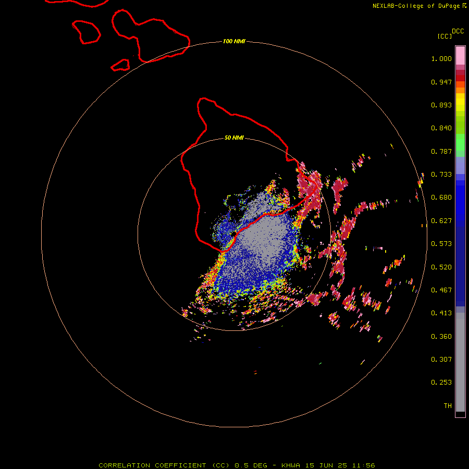469x469 pixels.
Task: Click the 0.733 color scale value
Action: (x=441, y=175)
